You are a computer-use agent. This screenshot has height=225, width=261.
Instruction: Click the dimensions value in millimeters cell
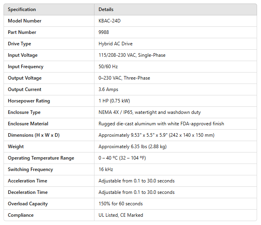pos(156,135)
